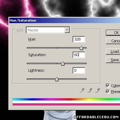
Task: Click the Cancel button
Action: tap(113, 41)
